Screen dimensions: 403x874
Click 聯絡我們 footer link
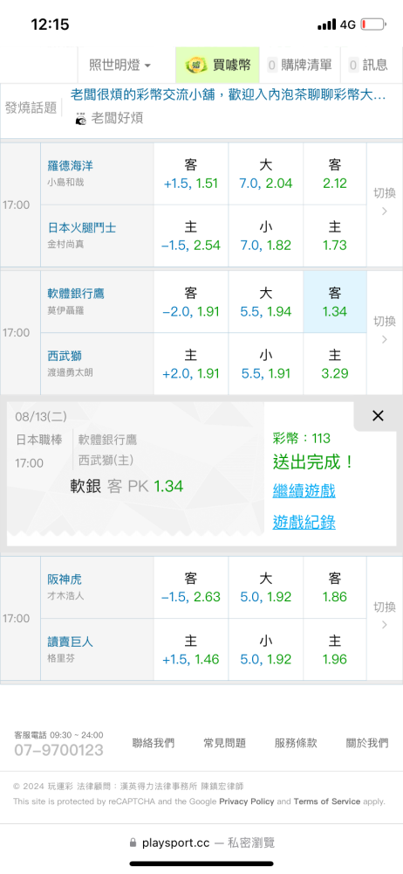153,743
